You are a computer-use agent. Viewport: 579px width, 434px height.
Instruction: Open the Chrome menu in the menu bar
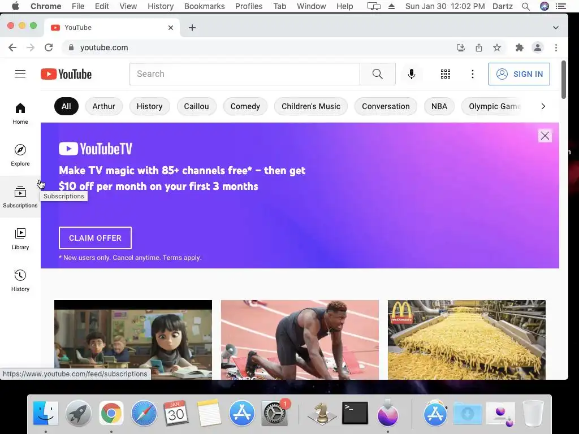point(46,6)
